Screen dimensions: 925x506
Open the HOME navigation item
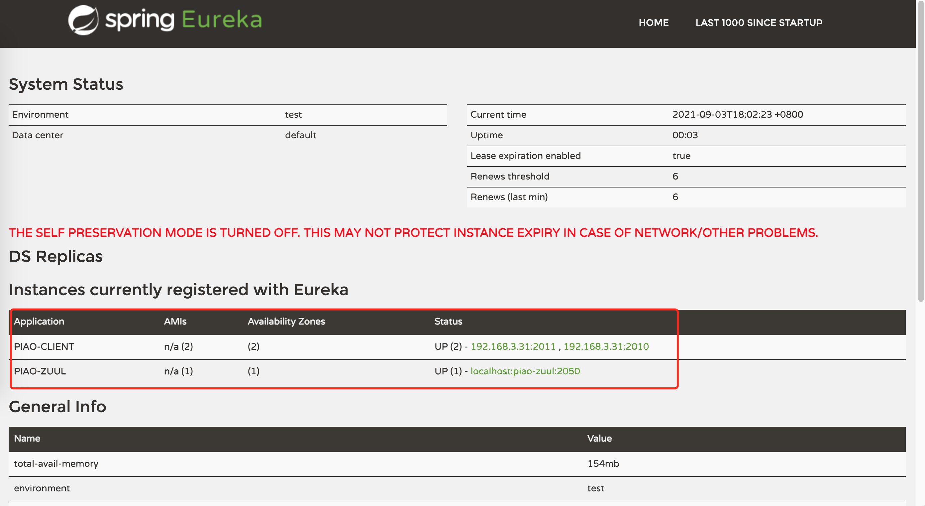[x=654, y=23]
